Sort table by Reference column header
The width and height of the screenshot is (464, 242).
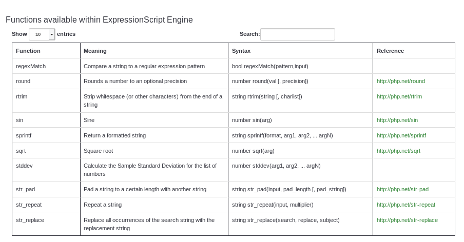click(390, 51)
